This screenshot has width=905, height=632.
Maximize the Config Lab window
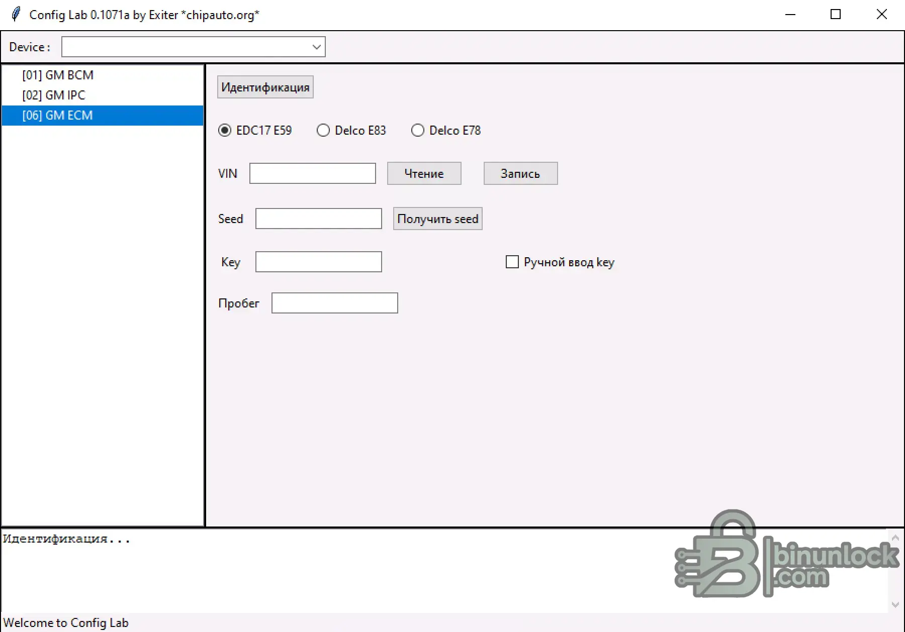(836, 15)
